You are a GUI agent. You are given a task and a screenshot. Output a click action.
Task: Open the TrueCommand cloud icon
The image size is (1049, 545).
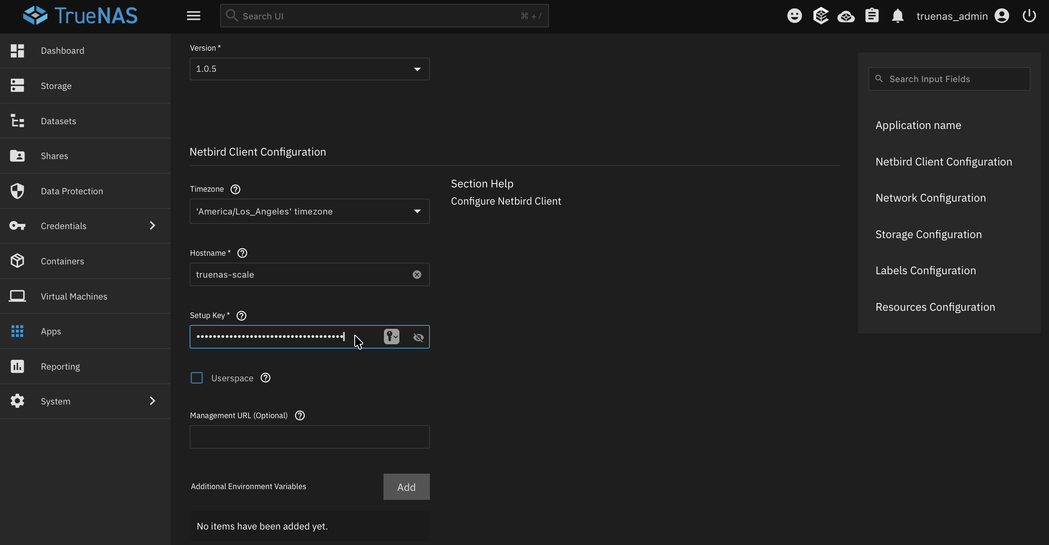click(847, 15)
